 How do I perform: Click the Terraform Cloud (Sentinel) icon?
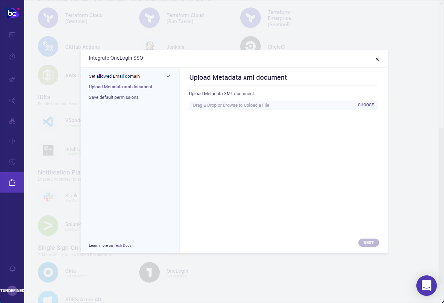click(48, 18)
